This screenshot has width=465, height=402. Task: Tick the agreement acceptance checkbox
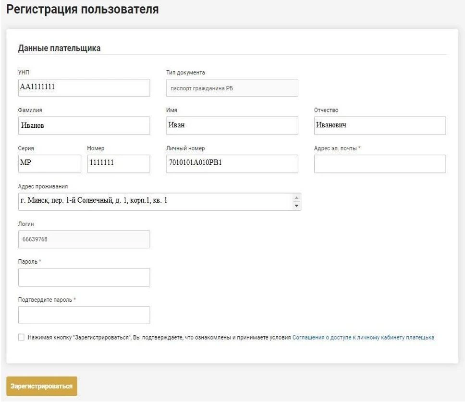point(21,338)
